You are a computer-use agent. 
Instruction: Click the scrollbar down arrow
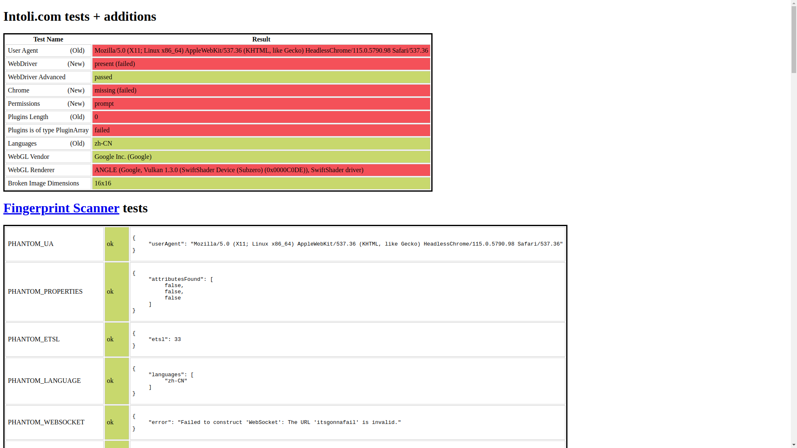[794, 445]
